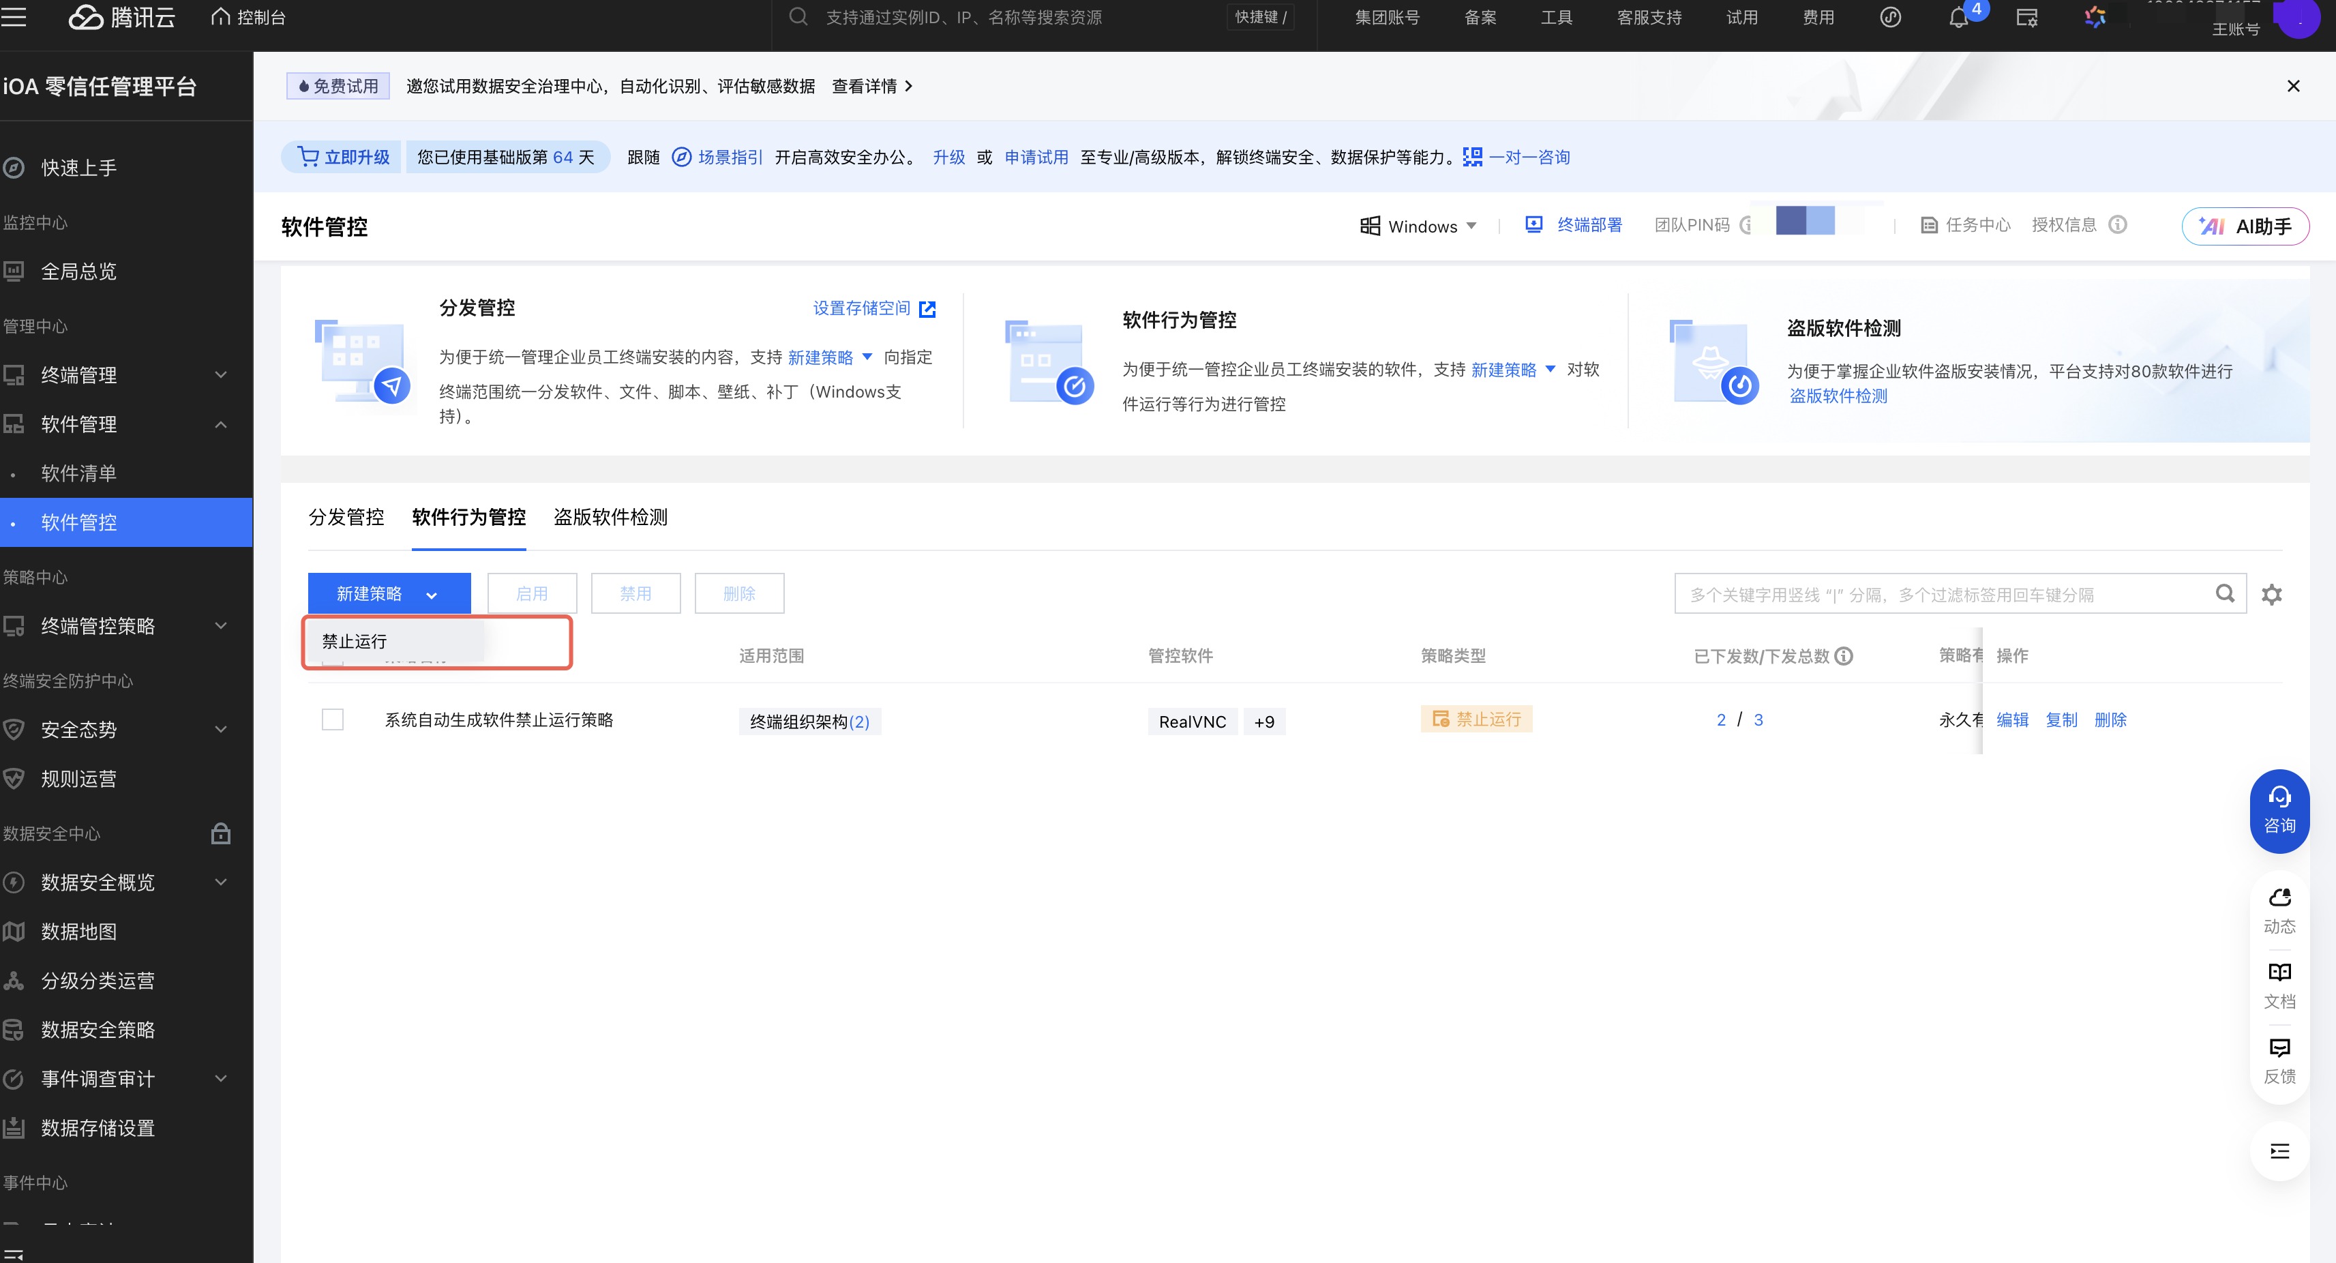Open table column settings gear

pos(2271,595)
